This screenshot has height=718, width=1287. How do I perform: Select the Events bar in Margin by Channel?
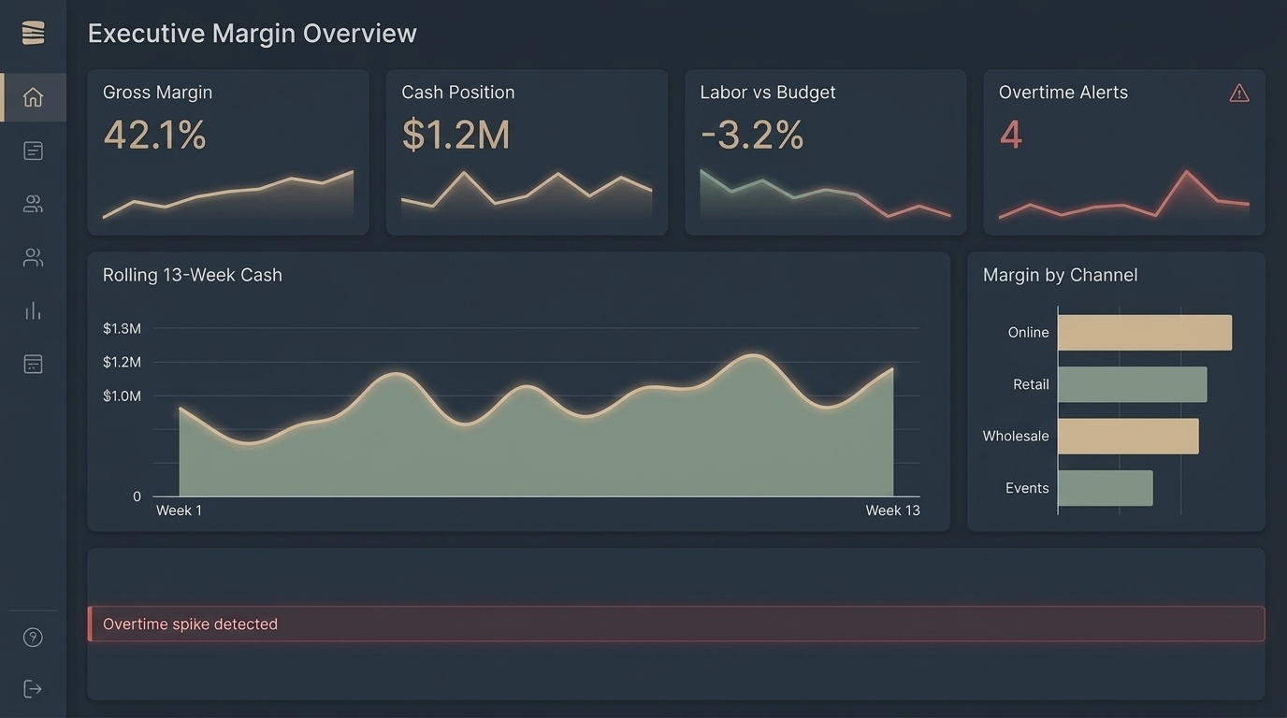(x=1106, y=488)
